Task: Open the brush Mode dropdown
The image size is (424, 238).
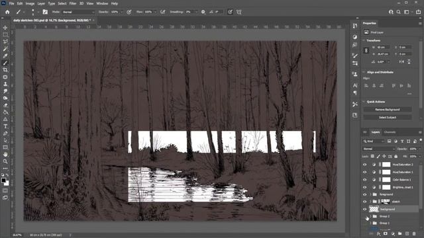Action: click(78, 12)
